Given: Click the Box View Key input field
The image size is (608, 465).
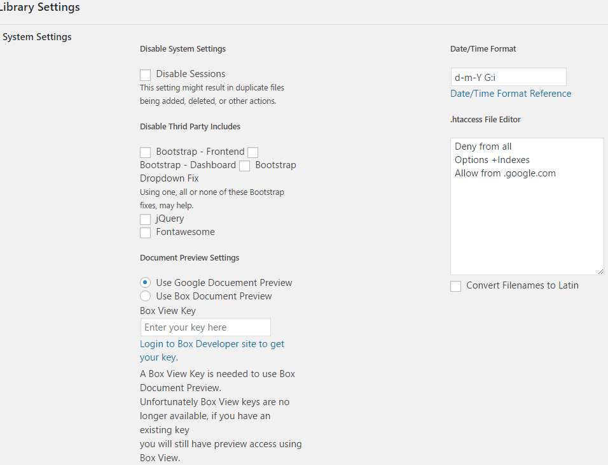Looking at the screenshot, I should [x=205, y=327].
